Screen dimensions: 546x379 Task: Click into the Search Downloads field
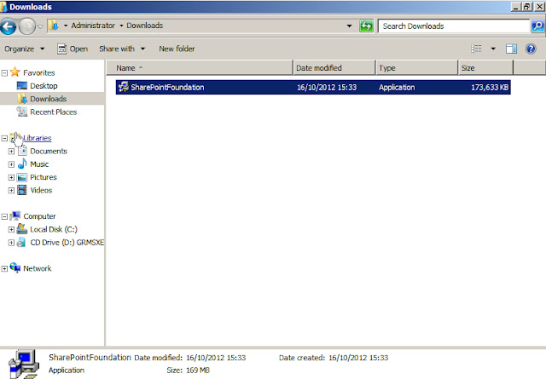point(453,26)
